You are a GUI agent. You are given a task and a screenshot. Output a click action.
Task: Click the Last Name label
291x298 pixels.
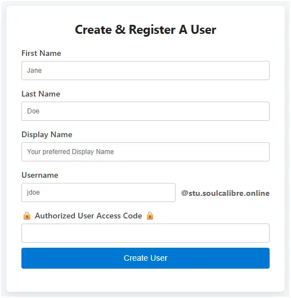[x=41, y=94]
